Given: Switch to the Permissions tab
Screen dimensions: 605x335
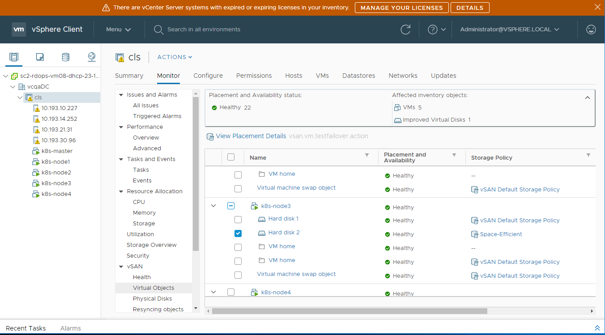Looking at the screenshot, I should 254,76.
